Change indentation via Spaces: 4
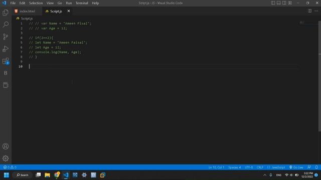The height and width of the screenshot is (180, 321). coord(234,167)
